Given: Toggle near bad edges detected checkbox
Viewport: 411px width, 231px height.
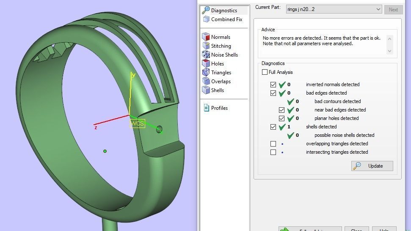Looking at the screenshot, I should click(281, 110).
